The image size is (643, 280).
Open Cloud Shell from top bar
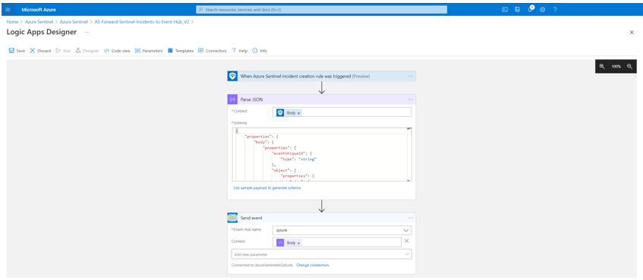point(506,9)
